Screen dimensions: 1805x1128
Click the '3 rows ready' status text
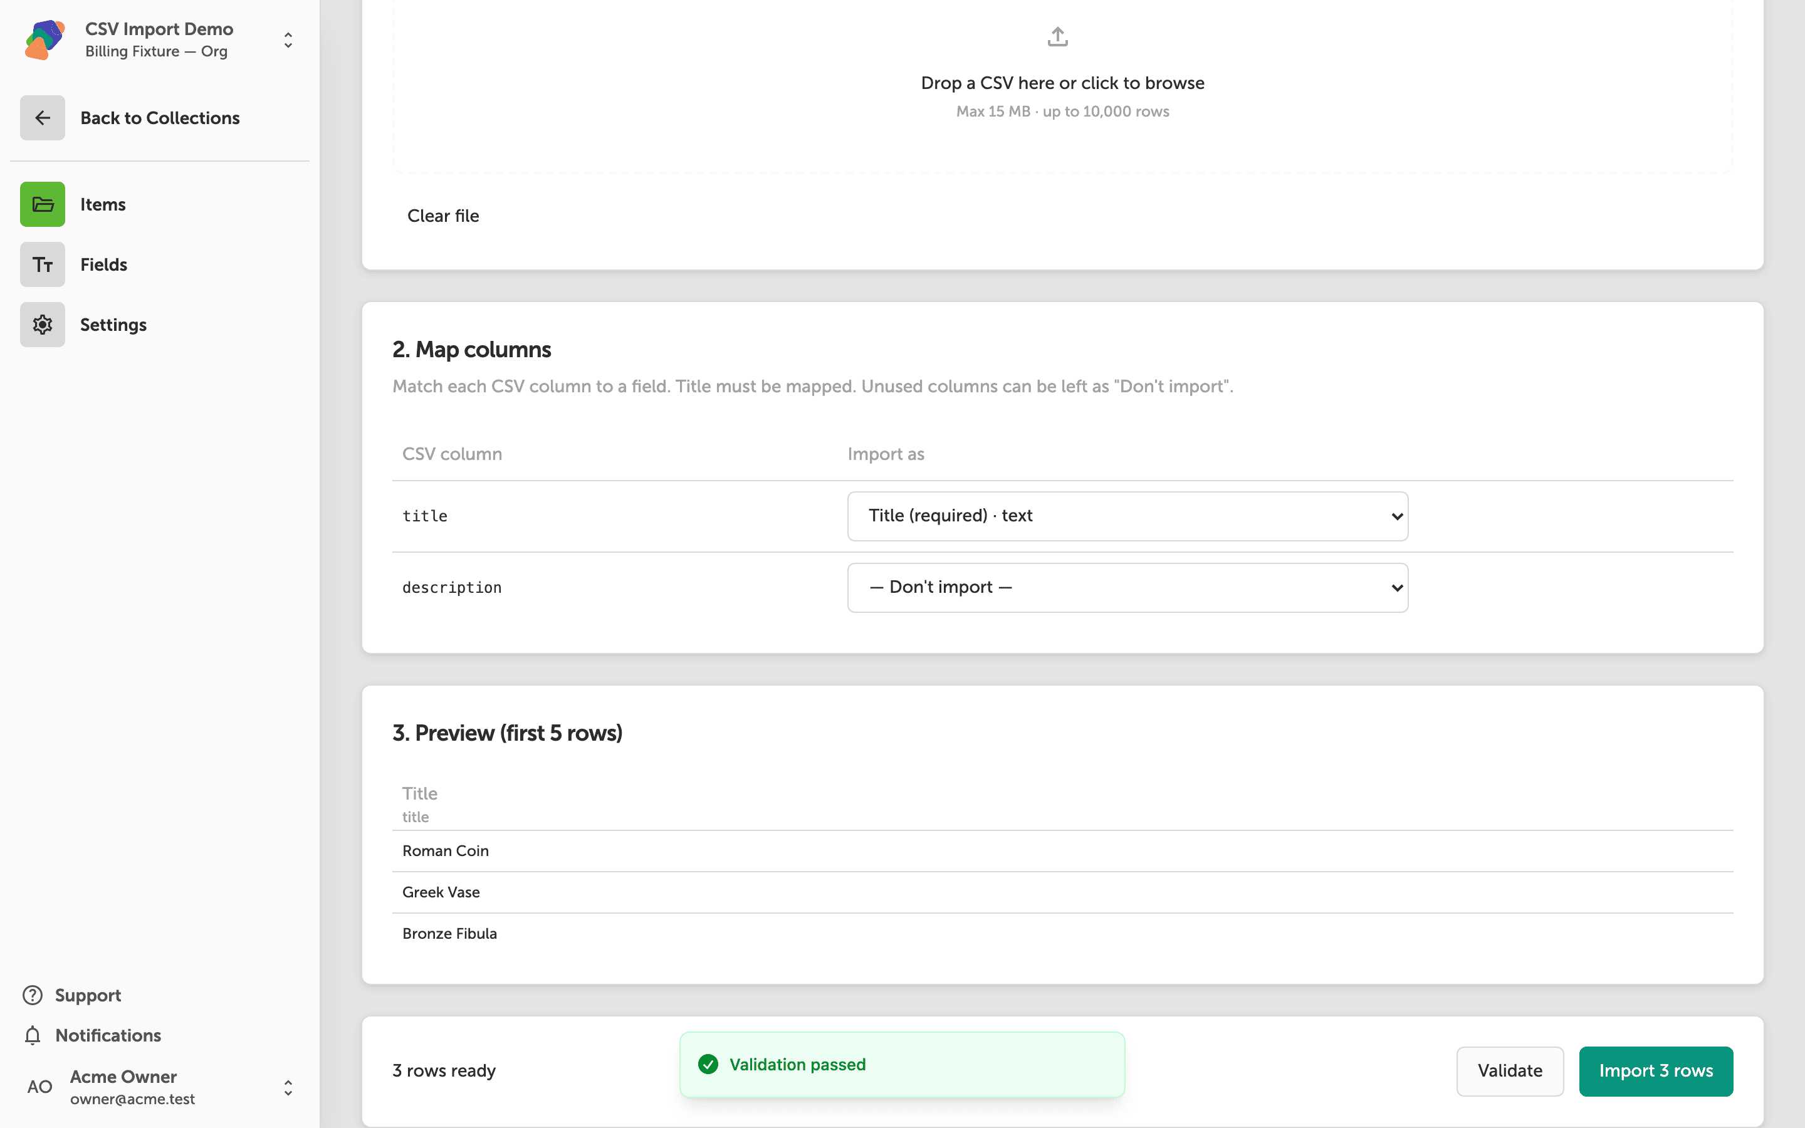pos(444,1072)
